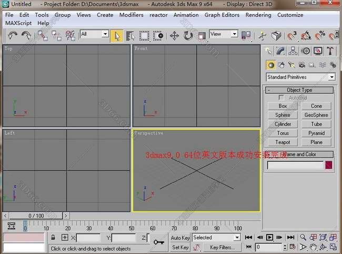Viewport: 342px width, 254px height.
Task: Click the 0 / 100 time slider handle
Action: pyautogui.click(x=36, y=216)
